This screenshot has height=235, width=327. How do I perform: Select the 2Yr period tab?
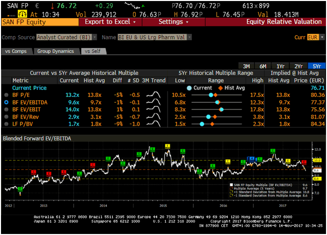point(298,66)
